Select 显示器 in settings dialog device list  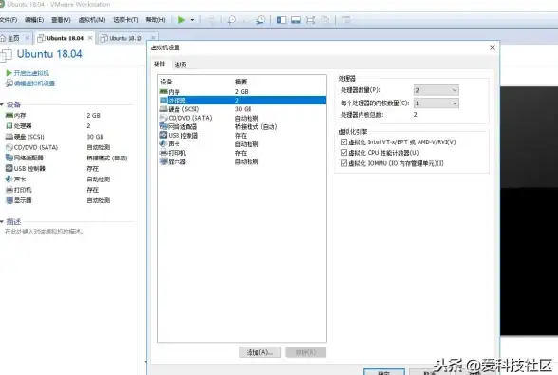[242, 161]
